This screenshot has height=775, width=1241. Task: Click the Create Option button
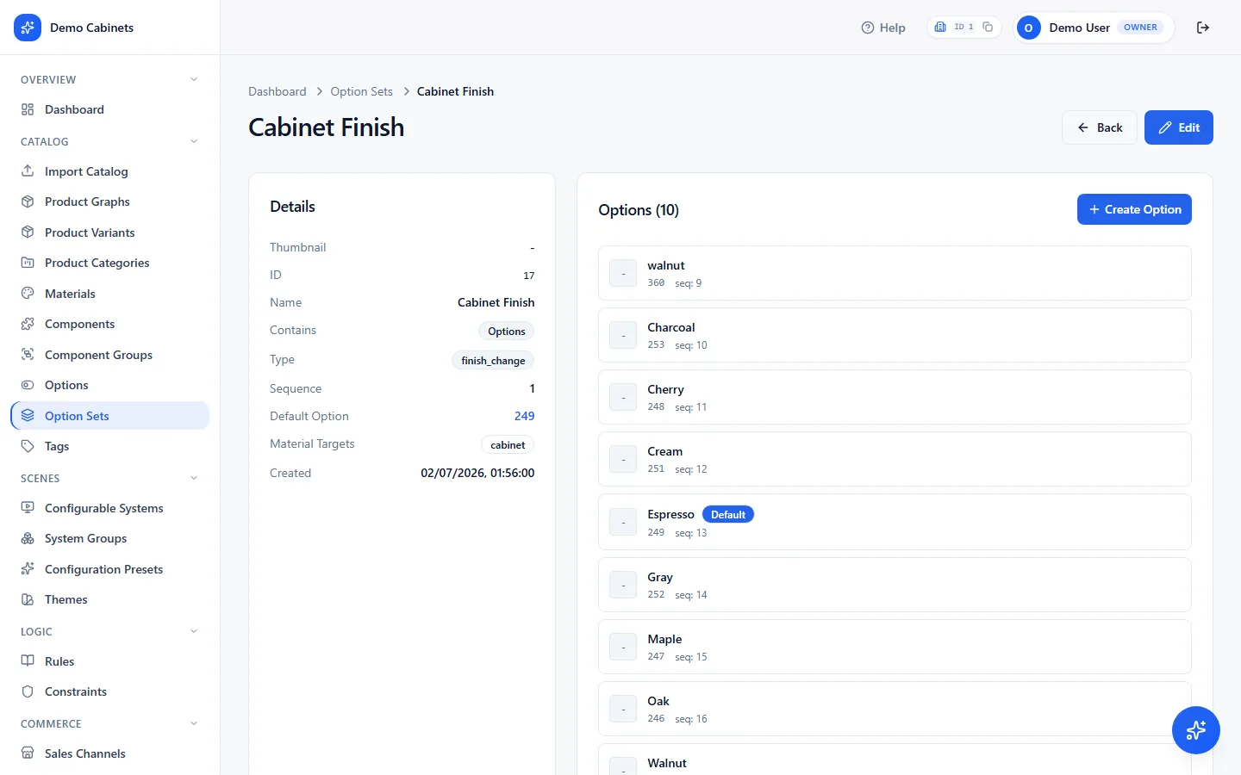pyautogui.click(x=1134, y=209)
